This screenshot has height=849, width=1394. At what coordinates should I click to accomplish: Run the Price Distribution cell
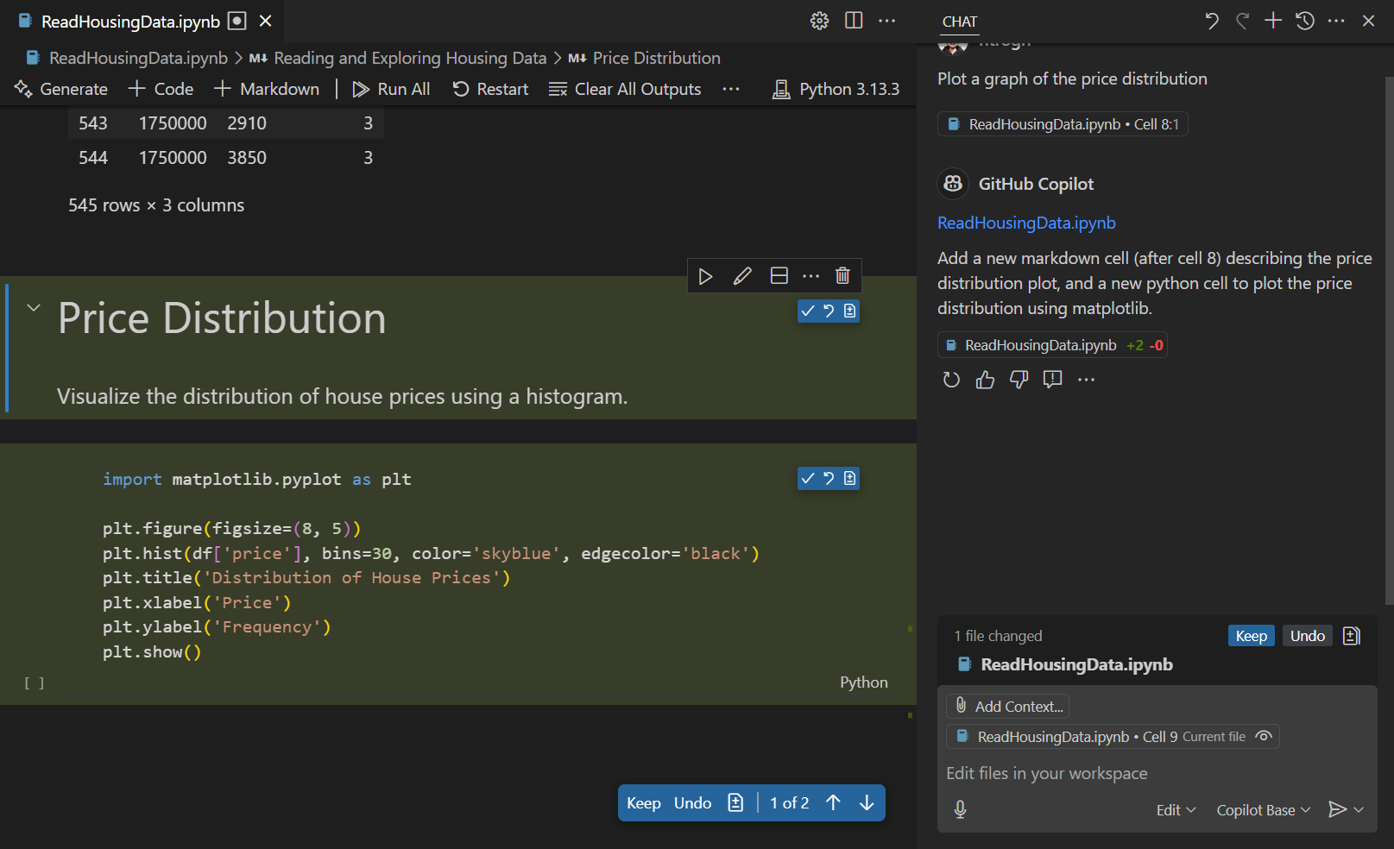(705, 276)
